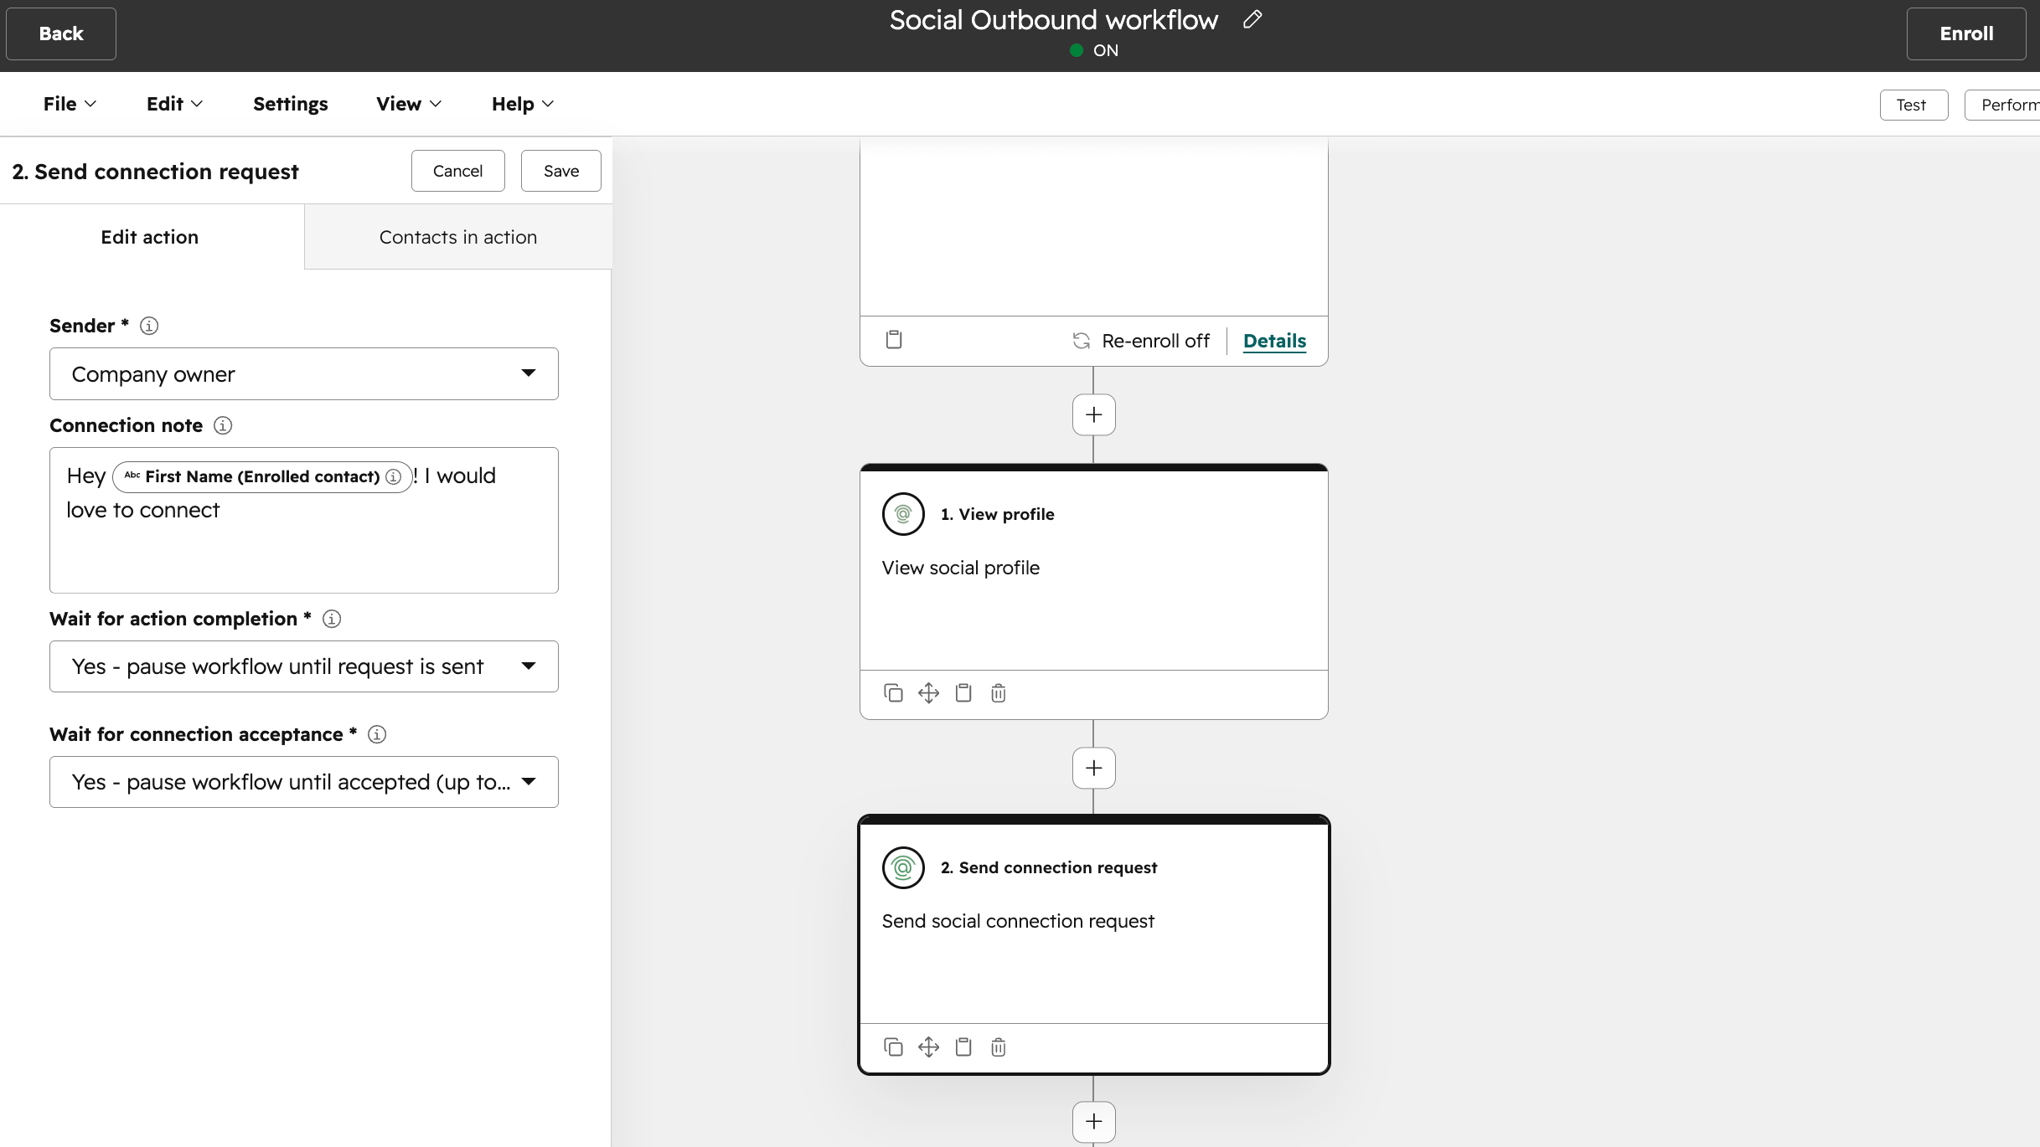Click the Re-enroll off refresh icon
The image size is (2040, 1147).
[x=1082, y=341]
